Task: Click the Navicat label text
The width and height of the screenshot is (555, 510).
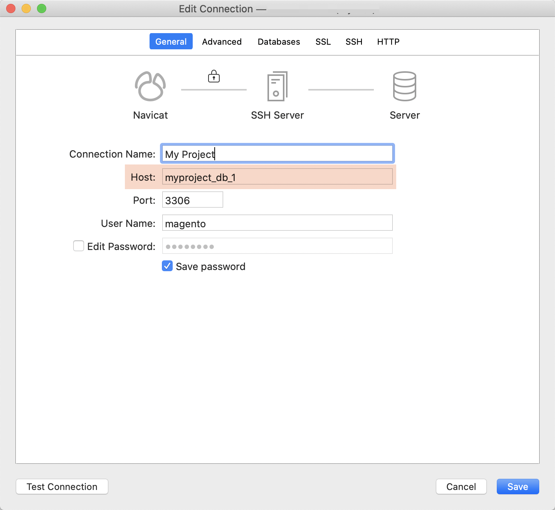Action: (x=150, y=115)
